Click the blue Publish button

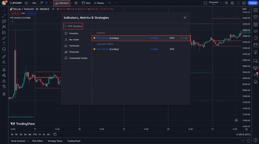(252, 3)
